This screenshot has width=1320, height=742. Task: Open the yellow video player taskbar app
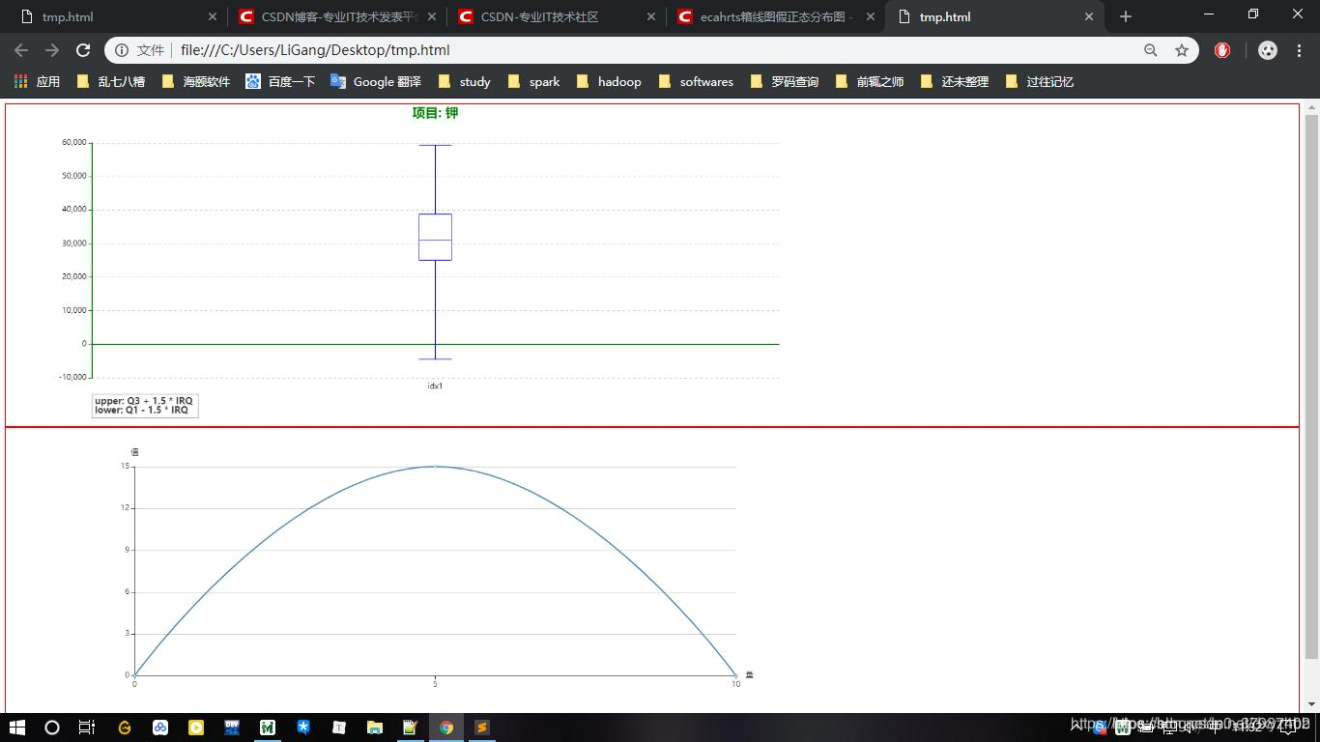[x=196, y=728]
